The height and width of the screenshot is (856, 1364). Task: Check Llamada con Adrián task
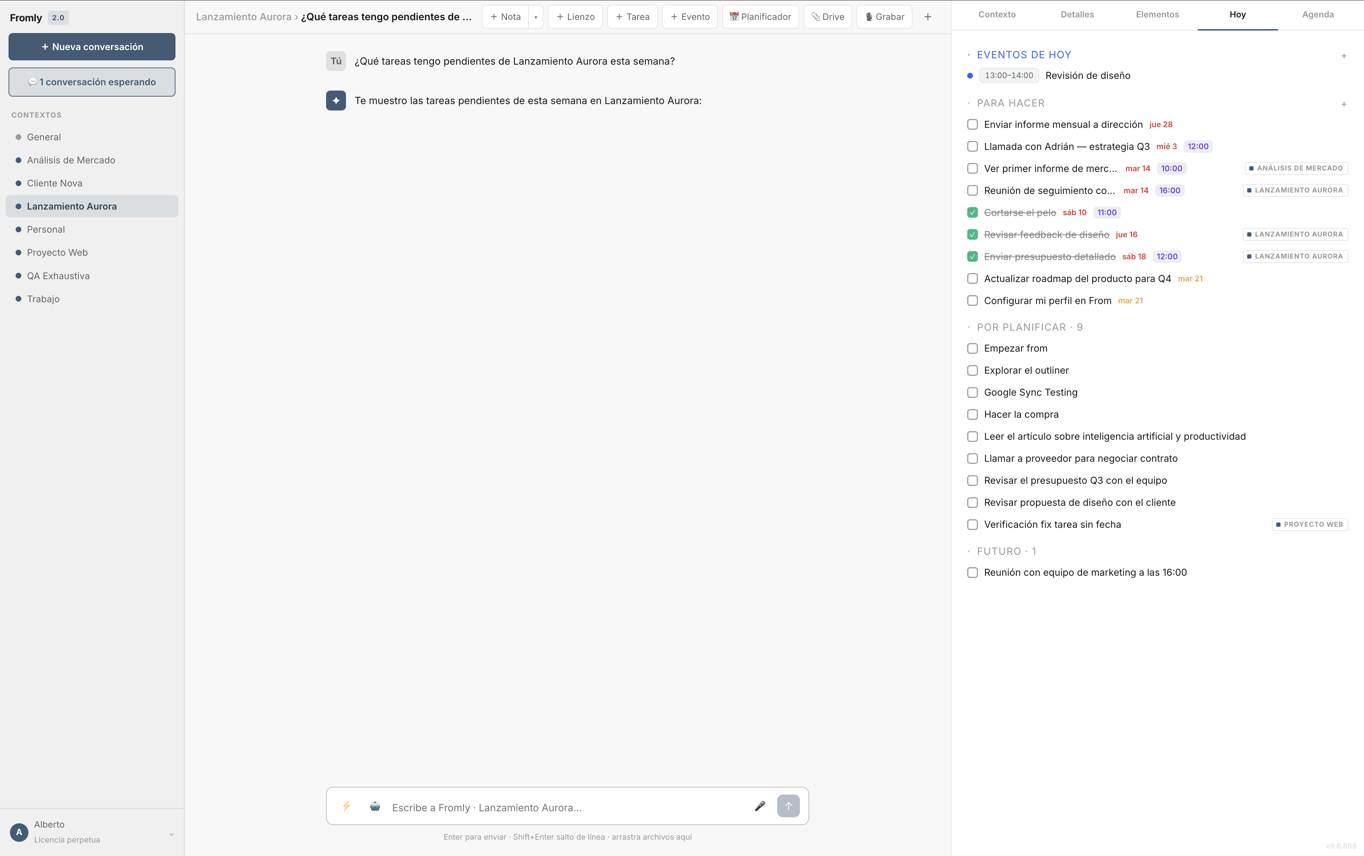click(972, 147)
